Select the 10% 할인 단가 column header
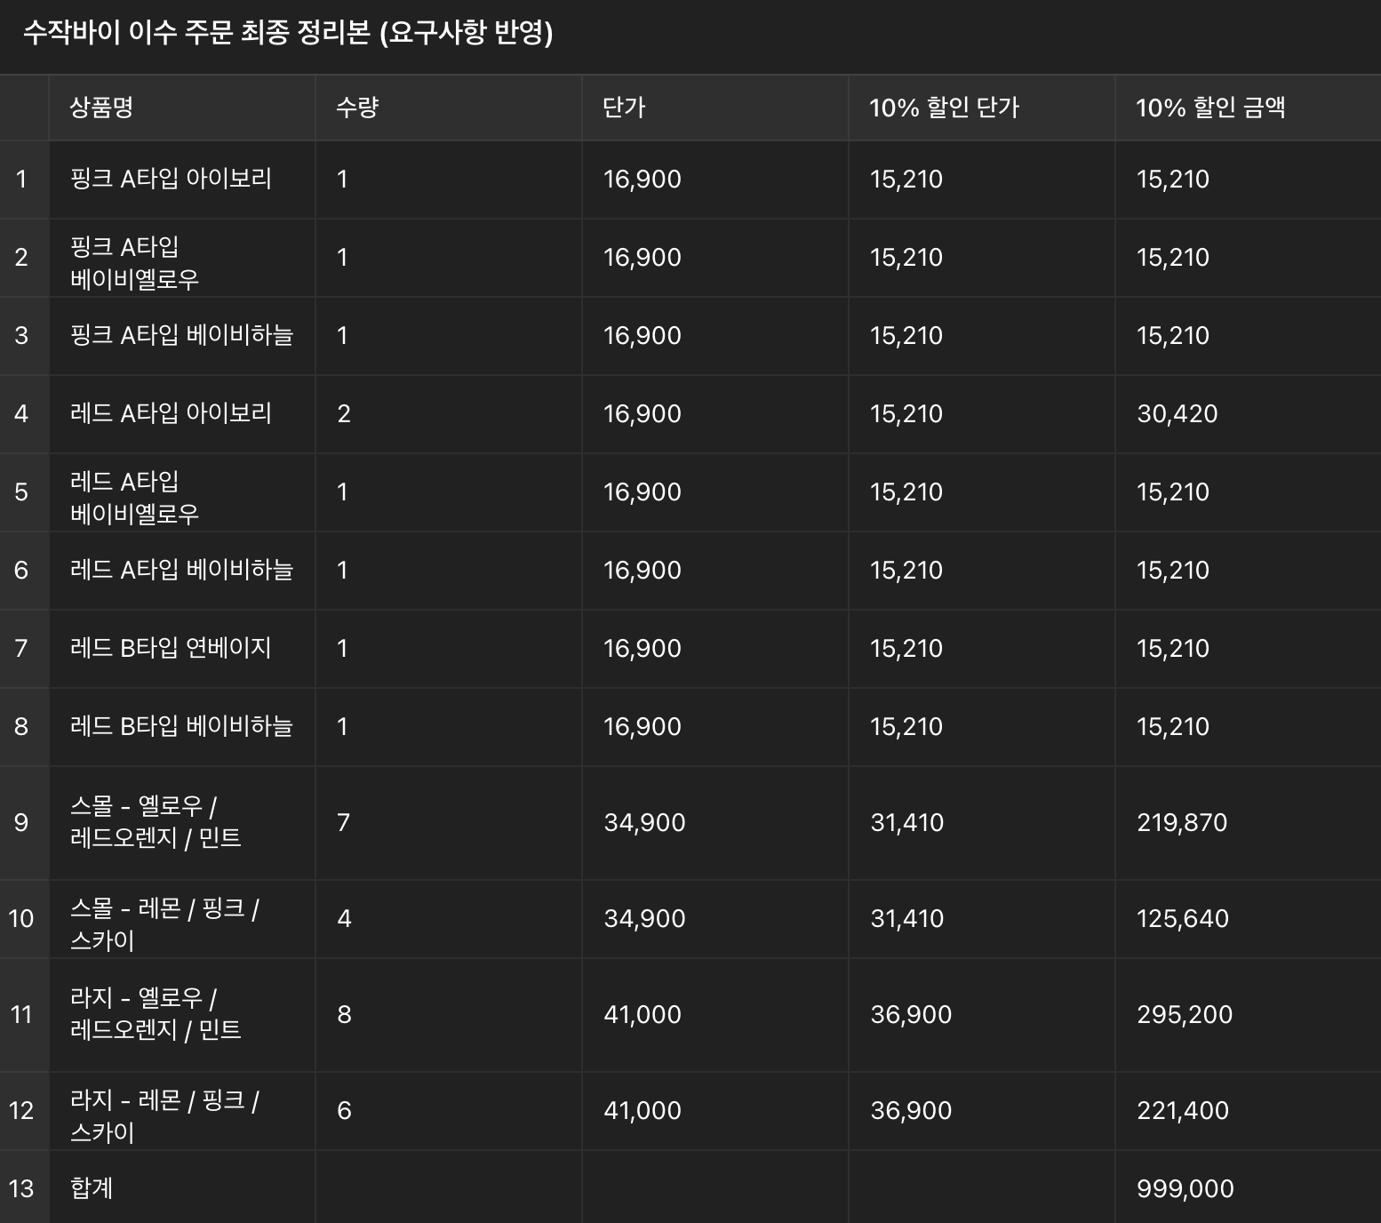Image resolution: width=1381 pixels, height=1223 pixels. pyautogui.click(x=944, y=108)
